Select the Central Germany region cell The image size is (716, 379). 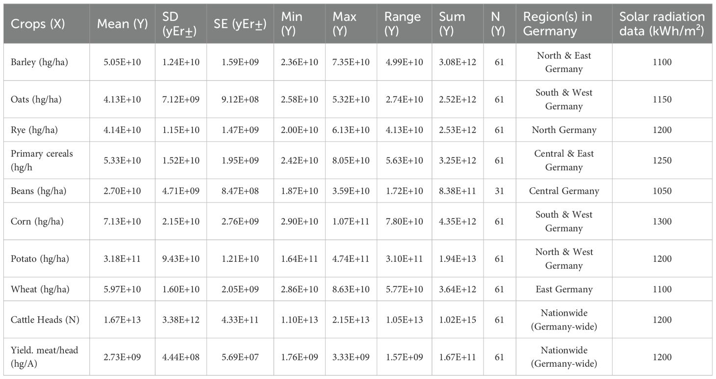(x=564, y=191)
